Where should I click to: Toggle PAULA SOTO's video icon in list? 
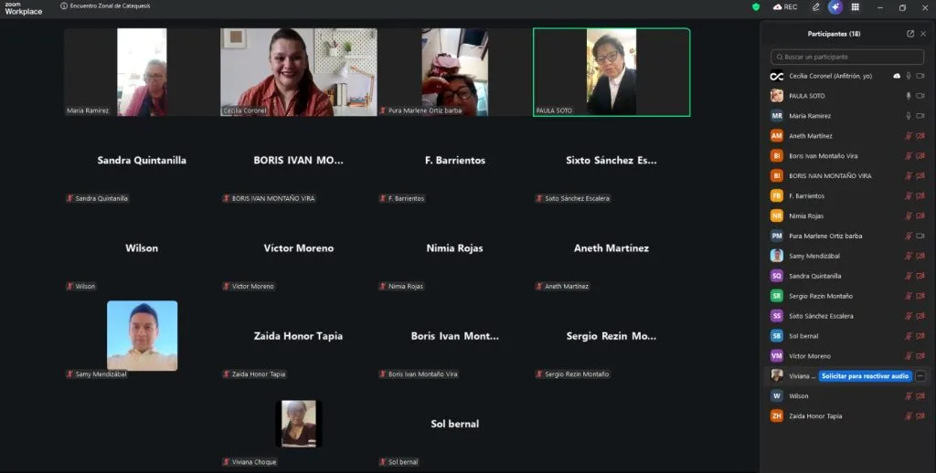tap(920, 96)
